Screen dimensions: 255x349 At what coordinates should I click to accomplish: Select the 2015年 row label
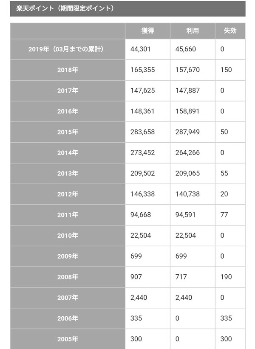[68, 132]
